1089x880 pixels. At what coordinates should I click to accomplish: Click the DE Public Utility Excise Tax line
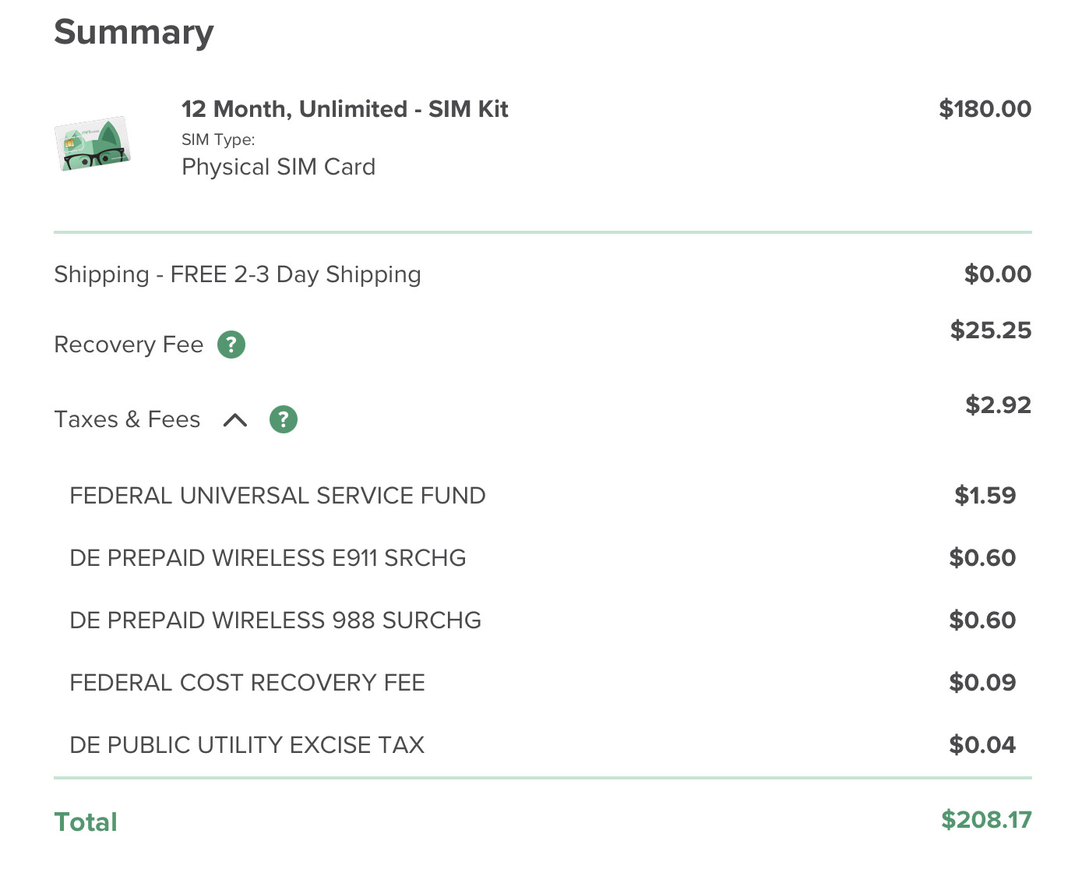pyautogui.click(x=247, y=745)
